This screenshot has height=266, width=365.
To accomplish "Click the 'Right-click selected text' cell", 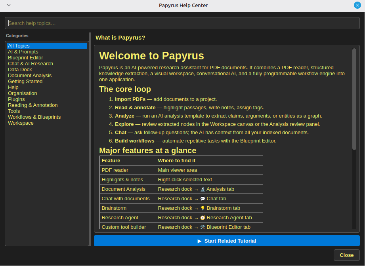I will click(209, 180).
